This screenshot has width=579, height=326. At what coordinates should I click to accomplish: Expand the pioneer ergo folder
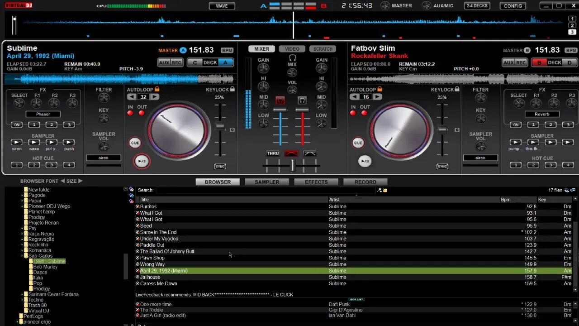coord(17,322)
